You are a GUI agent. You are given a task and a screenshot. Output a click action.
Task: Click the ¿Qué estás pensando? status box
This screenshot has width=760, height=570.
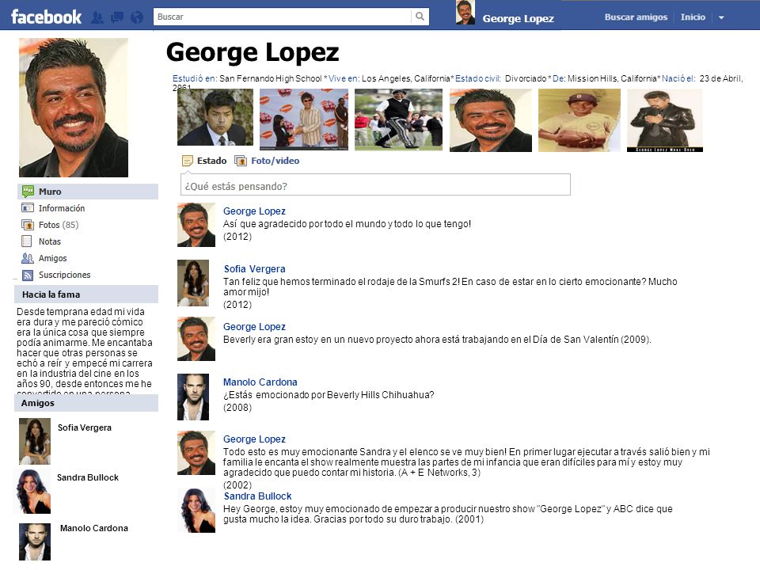375,184
